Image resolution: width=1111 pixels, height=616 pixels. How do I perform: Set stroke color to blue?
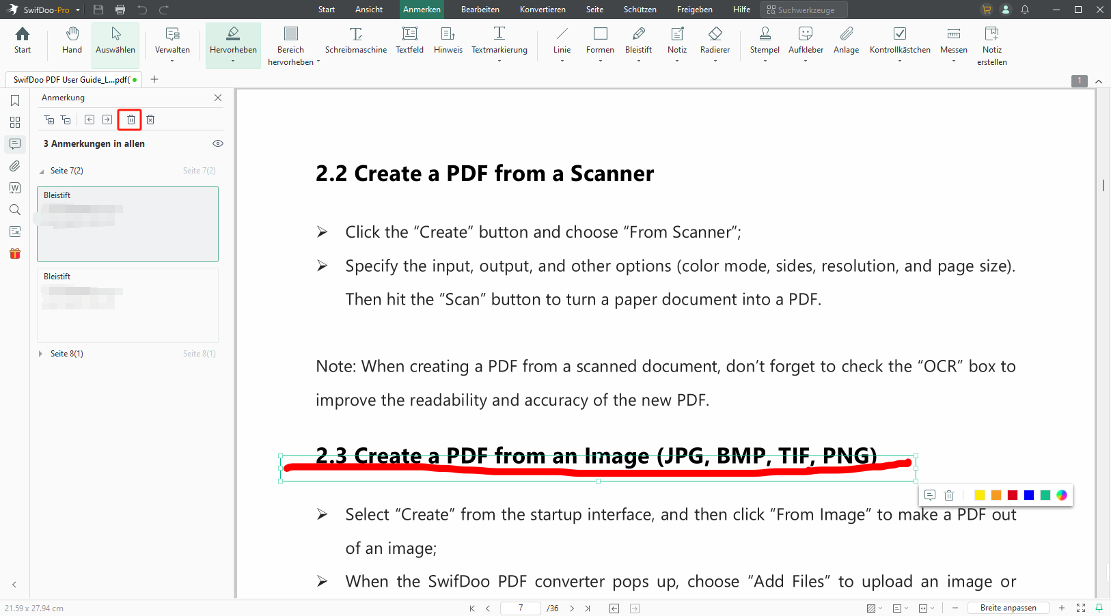tap(1029, 495)
